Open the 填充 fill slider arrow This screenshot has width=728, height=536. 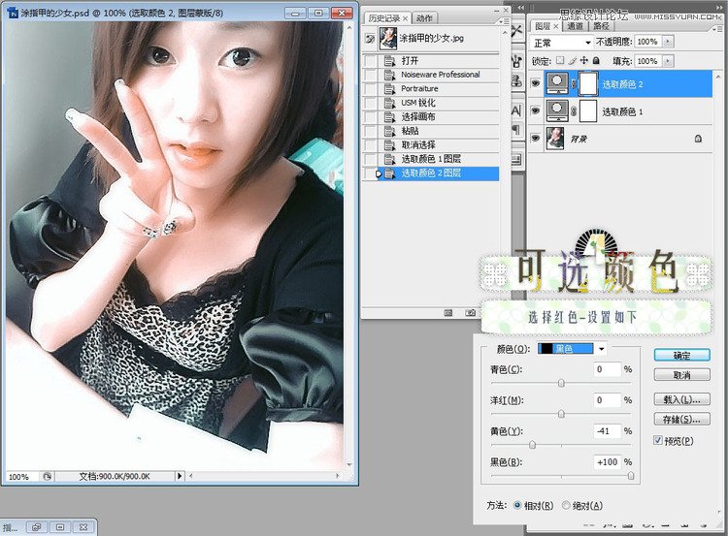668,61
